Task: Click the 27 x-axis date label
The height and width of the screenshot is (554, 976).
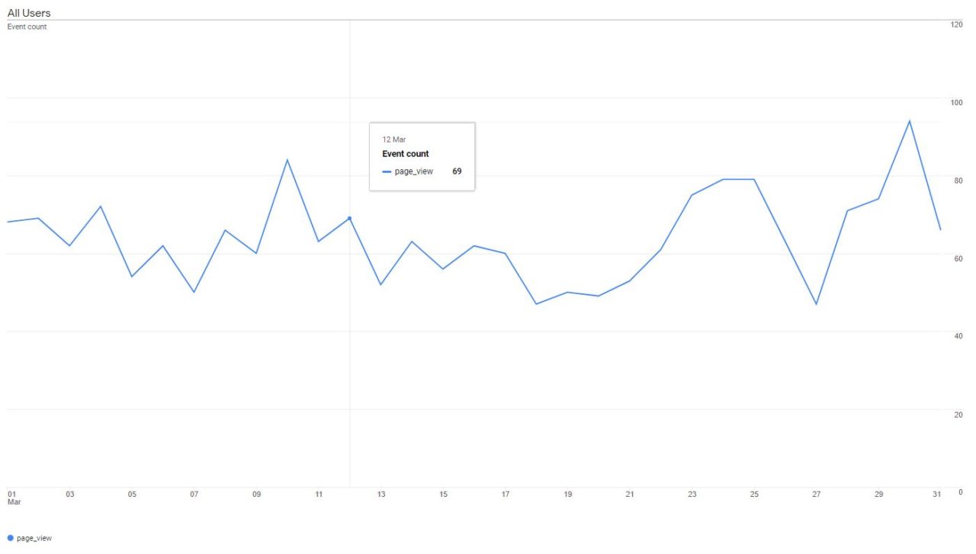Action: [816, 495]
